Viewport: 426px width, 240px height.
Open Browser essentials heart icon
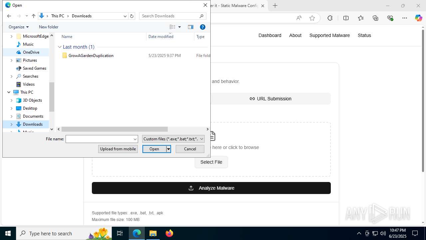390,18
